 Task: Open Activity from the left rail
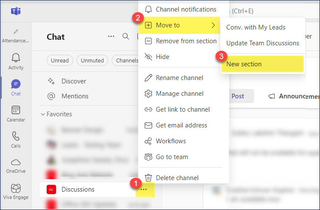tap(15, 61)
